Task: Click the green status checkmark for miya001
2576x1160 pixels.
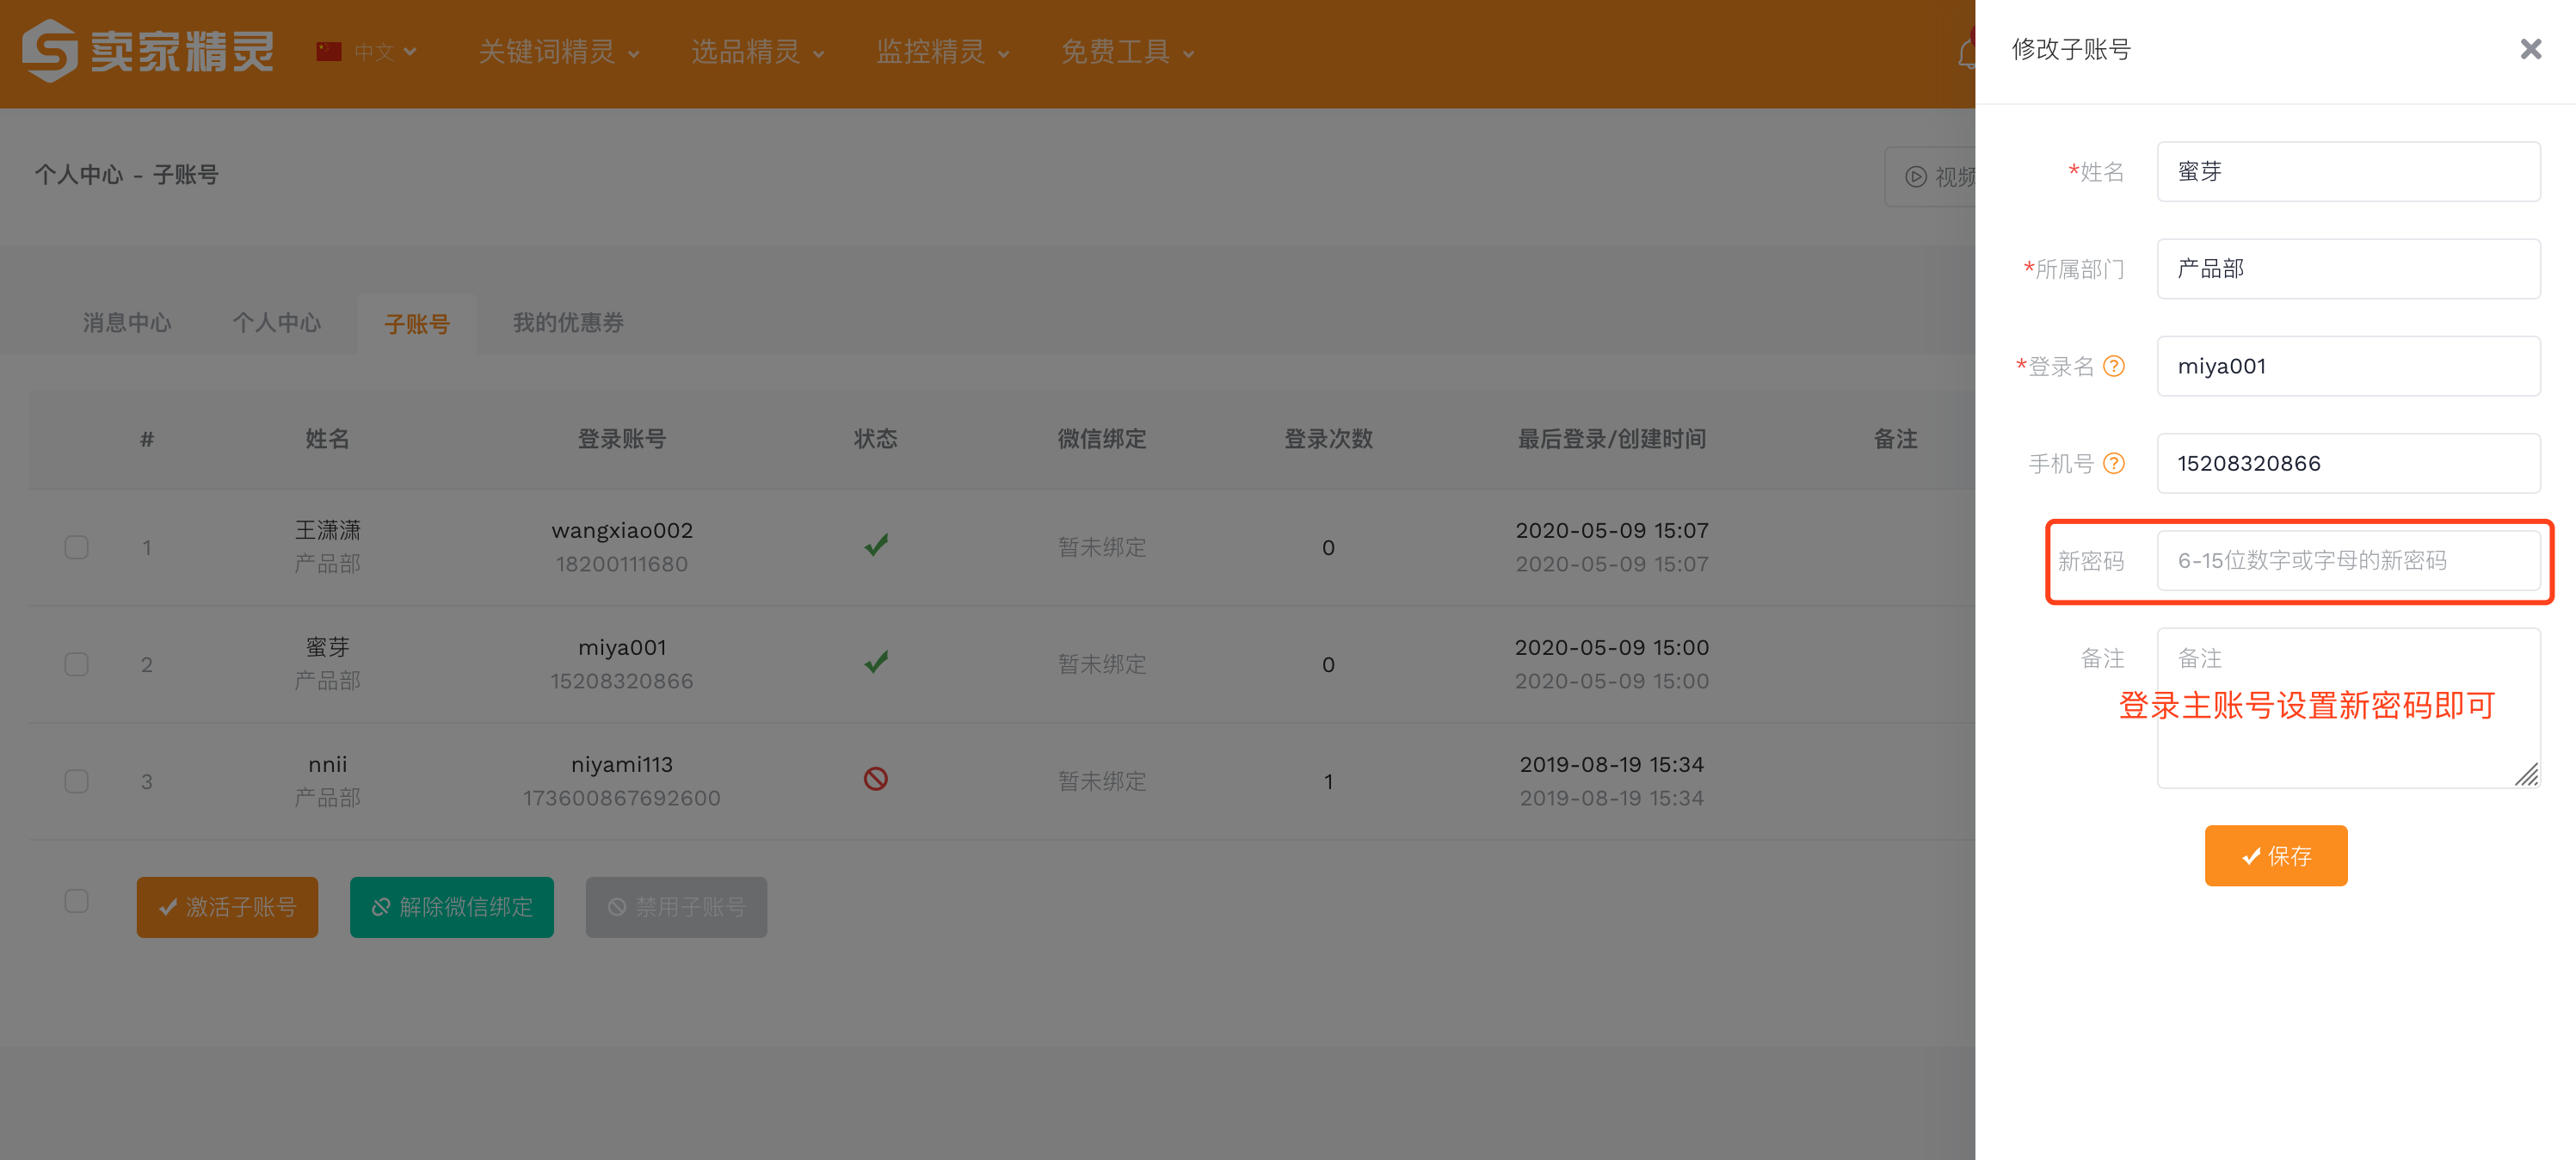Action: point(876,662)
